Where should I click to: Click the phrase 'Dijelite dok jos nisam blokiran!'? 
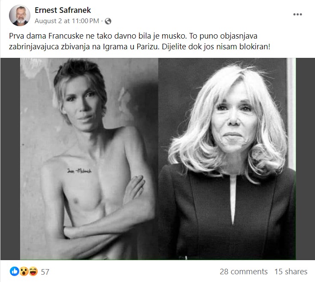click(x=216, y=47)
